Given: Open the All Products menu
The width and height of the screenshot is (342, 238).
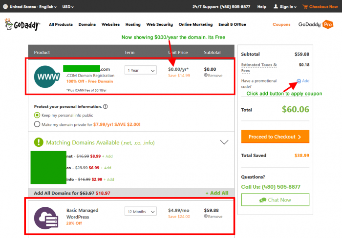Looking at the screenshot, I should 61,24.
